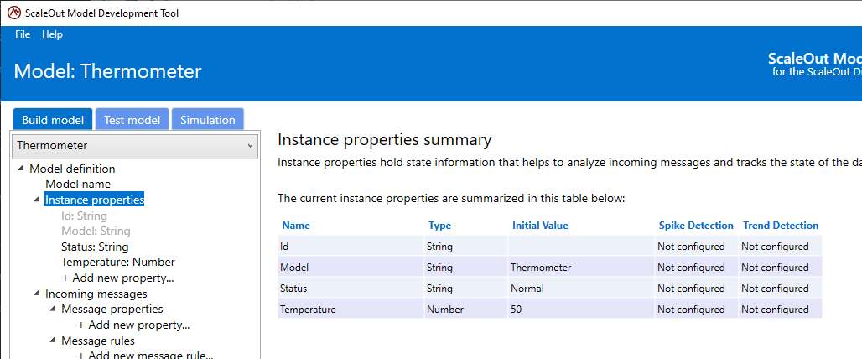Select the Status: String property
This screenshot has height=359, width=862.
[95, 247]
